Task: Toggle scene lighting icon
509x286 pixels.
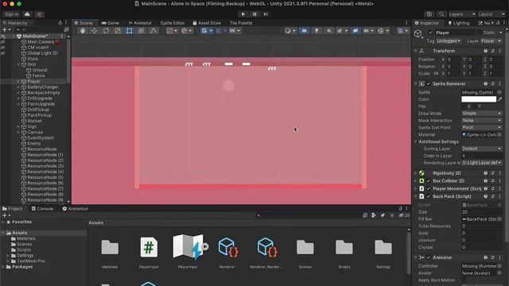Action: coord(317,31)
